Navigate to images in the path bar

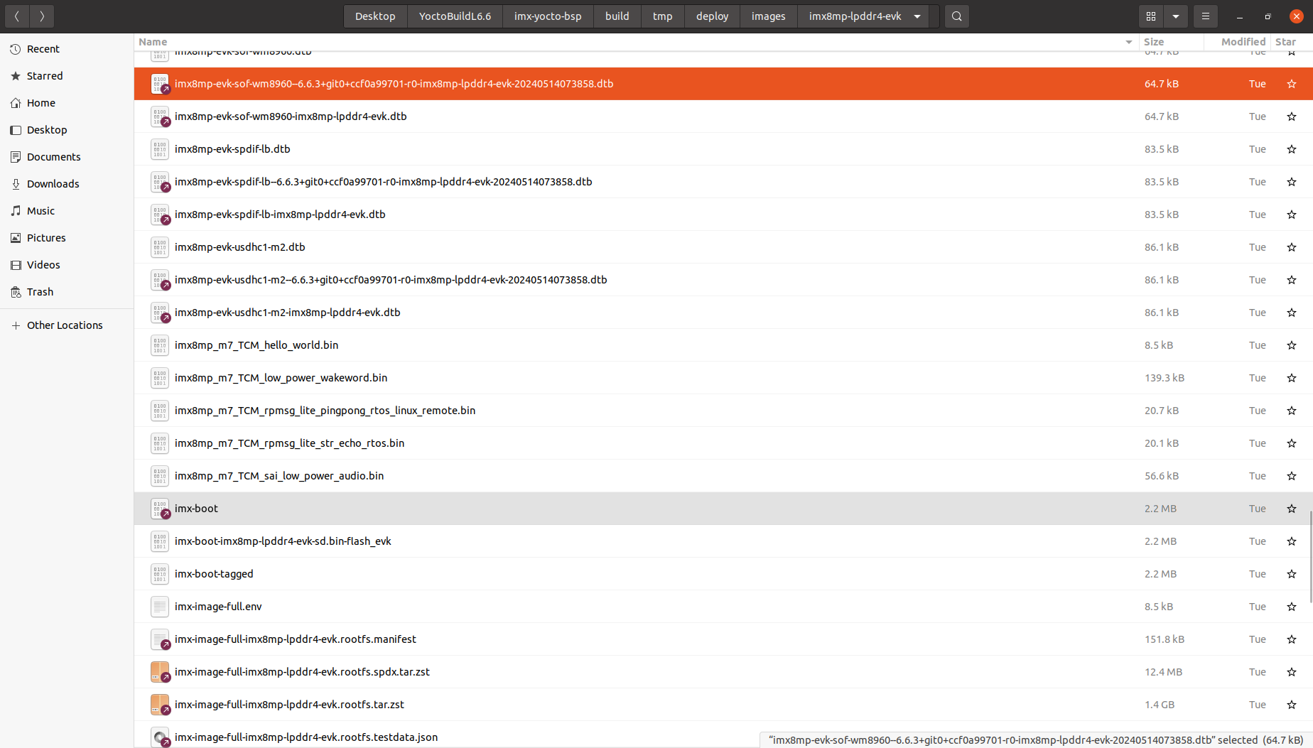pos(768,16)
